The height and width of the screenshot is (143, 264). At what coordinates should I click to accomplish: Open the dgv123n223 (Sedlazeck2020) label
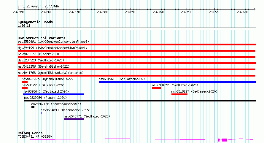[41, 60]
